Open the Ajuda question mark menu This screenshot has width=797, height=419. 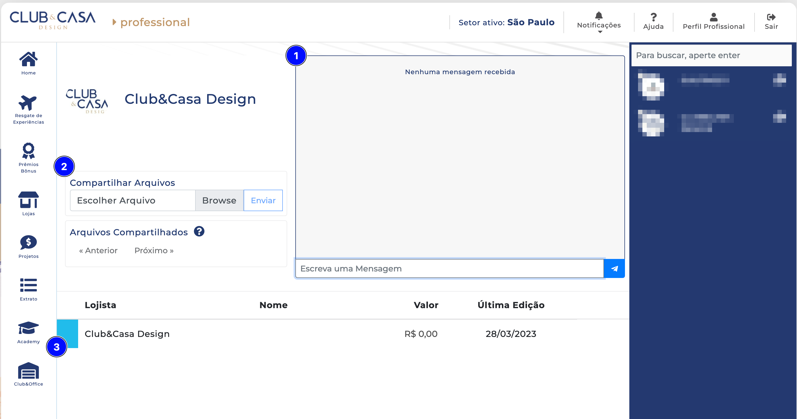coord(654,22)
